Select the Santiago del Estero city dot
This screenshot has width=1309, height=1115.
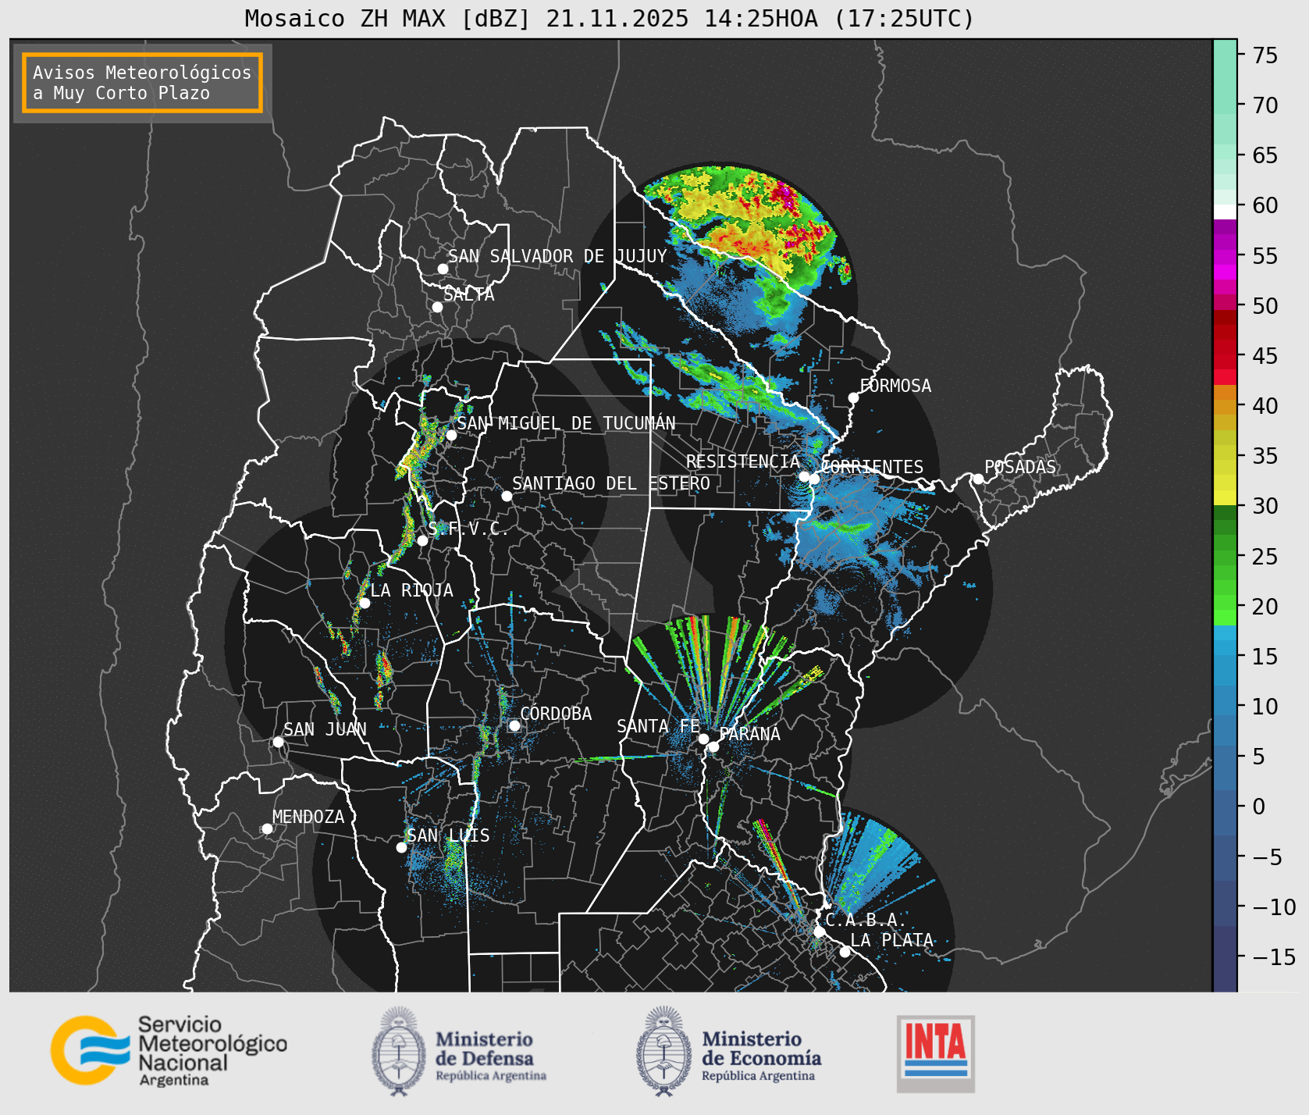[507, 496]
